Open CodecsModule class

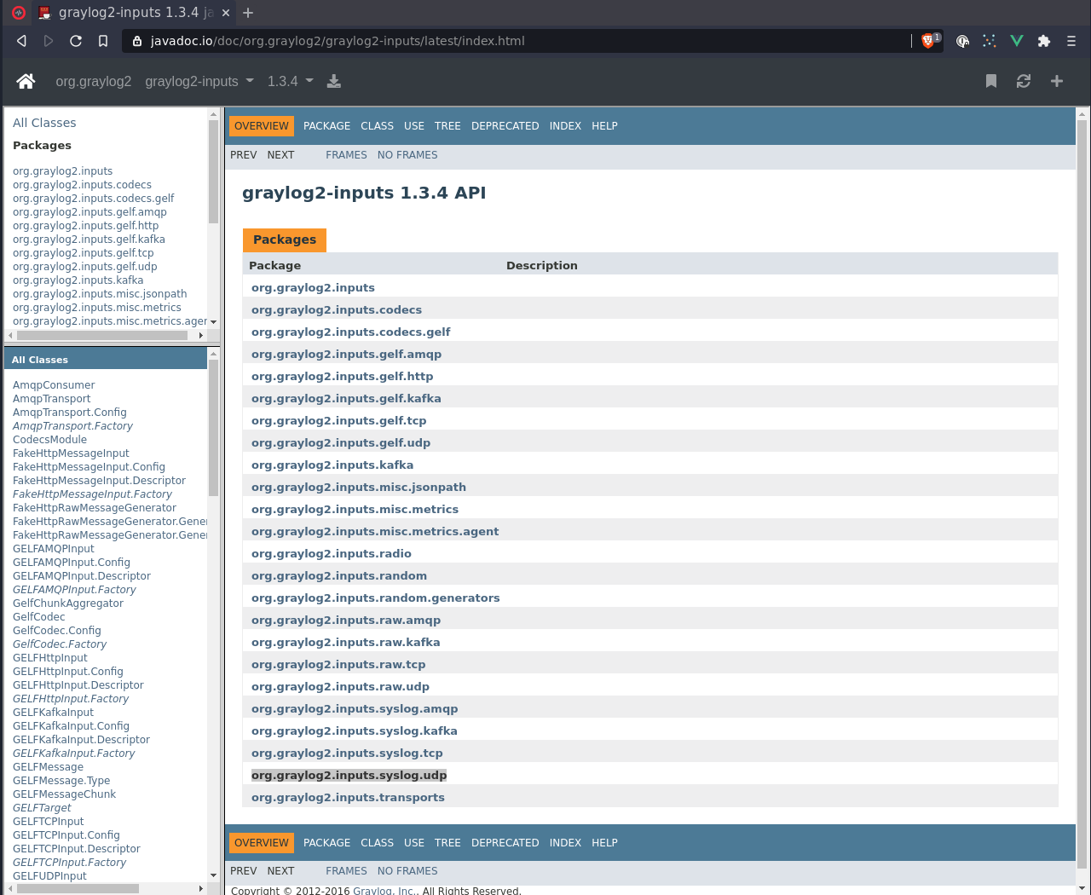[x=49, y=440]
